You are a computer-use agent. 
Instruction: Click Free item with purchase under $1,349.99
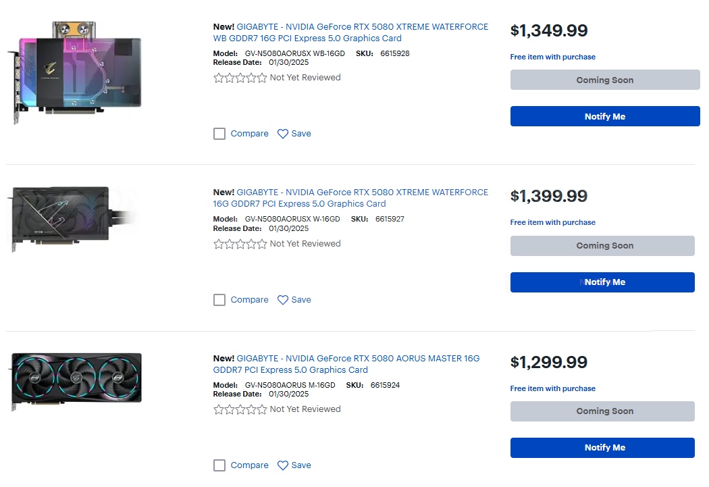pos(552,57)
